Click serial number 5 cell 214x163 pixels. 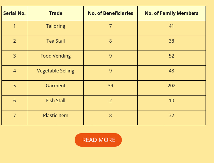click(x=15, y=88)
